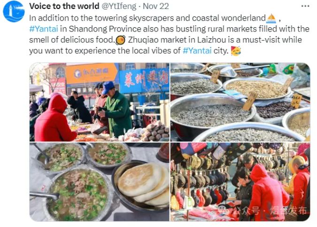The height and width of the screenshot is (227, 317).
Task: Open the first #Yantai hashtag
Action: point(44,29)
